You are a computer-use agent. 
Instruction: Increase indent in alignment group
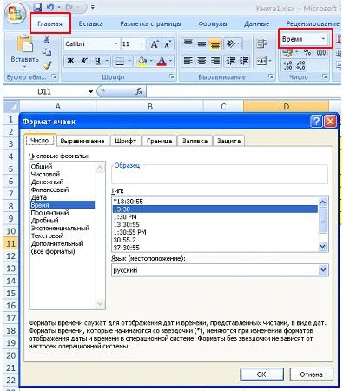click(x=244, y=61)
